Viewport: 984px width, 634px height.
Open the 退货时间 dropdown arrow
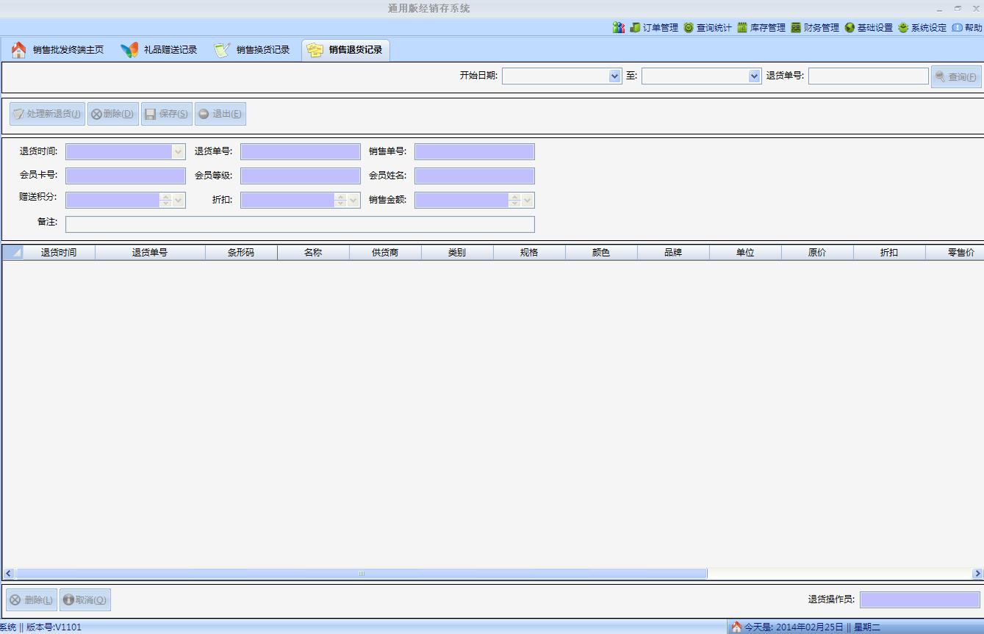click(x=178, y=152)
